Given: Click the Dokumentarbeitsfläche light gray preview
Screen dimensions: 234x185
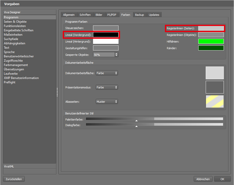Looking at the screenshot, I should pos(215,73).
